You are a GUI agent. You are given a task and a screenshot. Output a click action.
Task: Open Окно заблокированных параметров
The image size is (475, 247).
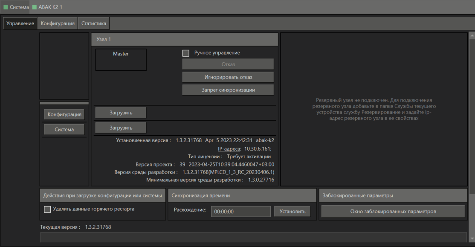click(393, 211)
